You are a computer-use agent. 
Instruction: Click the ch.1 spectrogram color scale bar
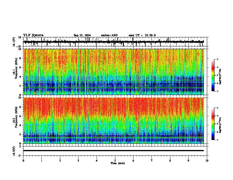click(x=213, y=75)
